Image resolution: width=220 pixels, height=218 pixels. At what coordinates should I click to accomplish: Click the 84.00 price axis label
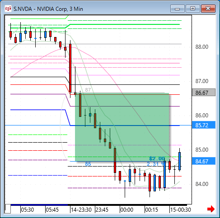[202, 184]
